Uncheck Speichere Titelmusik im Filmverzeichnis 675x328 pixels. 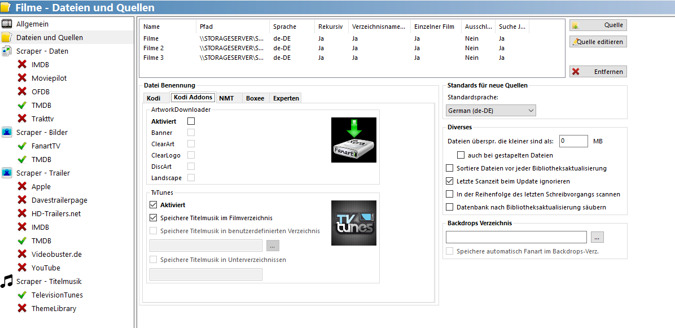click(x=154, y=217)
